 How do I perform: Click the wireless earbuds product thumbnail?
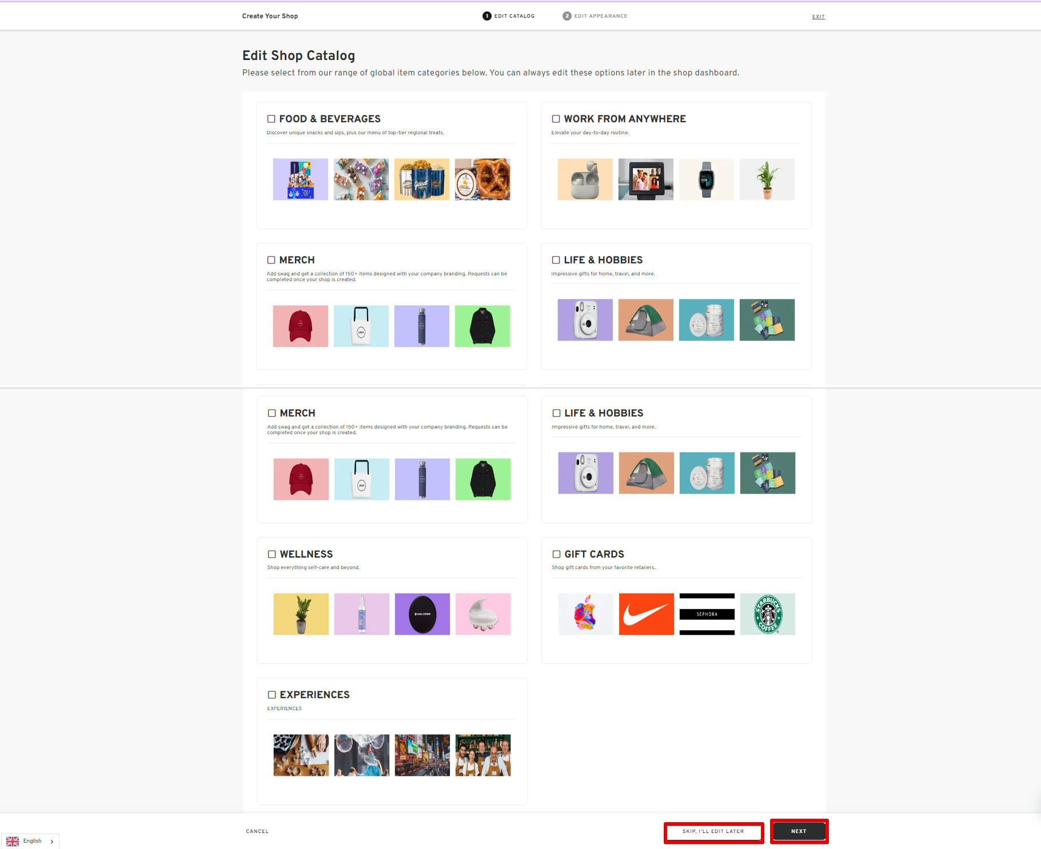[585, 179]
